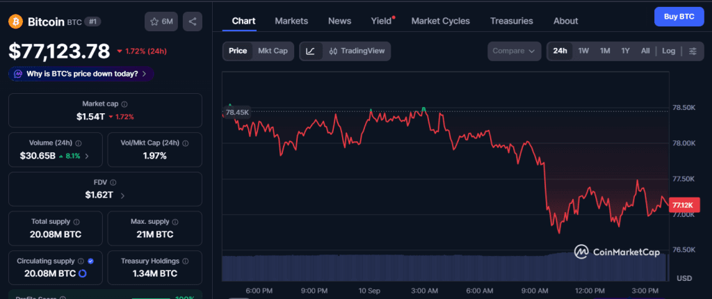Click the 77.12K current price tag

coord(683,204)
